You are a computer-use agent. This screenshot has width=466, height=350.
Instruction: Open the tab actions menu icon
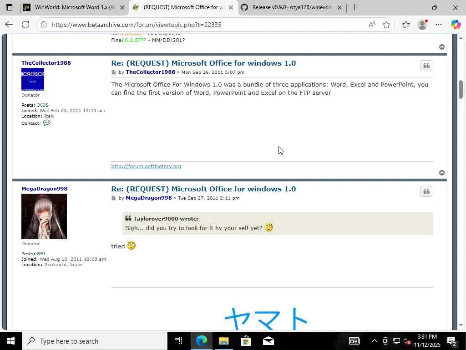coord(9,7)
